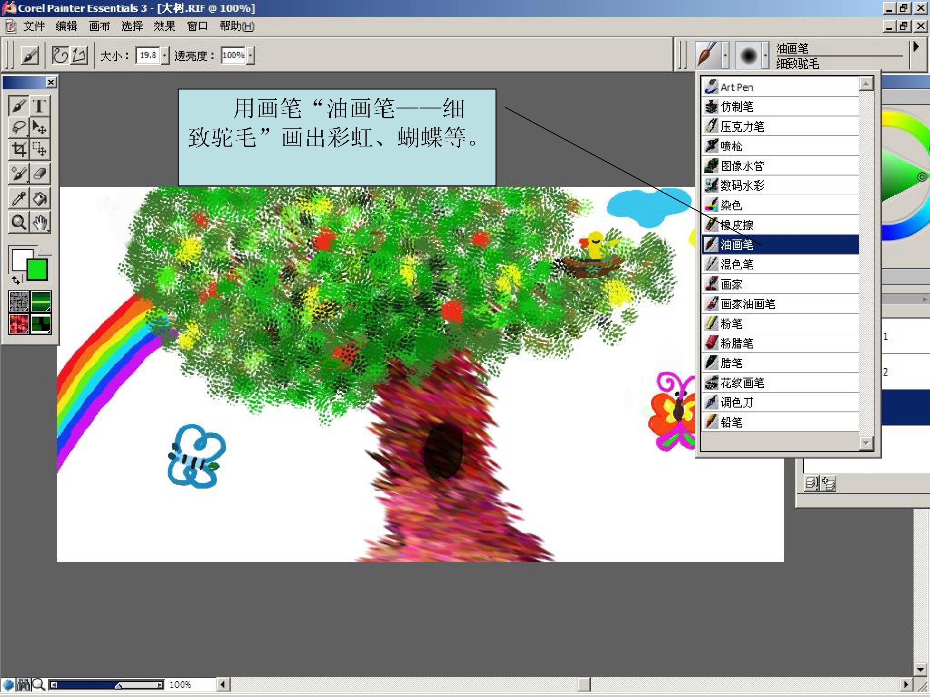930x697 pixels.
Task: Open the 文件 menu
Action: [34, 26]
